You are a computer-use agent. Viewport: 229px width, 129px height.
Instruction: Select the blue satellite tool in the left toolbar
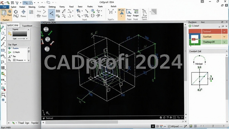pos(2,28)
